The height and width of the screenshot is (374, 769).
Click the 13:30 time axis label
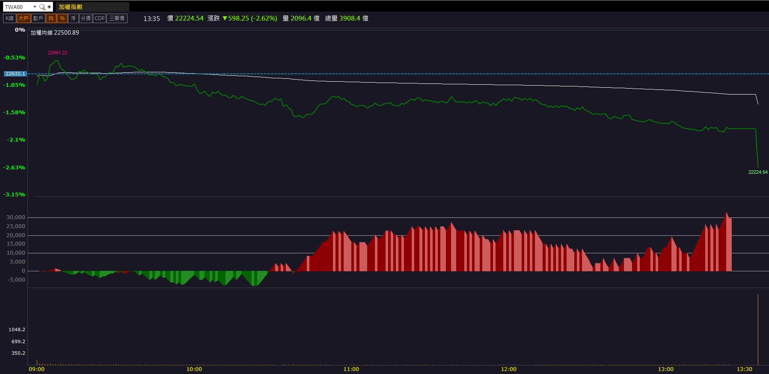(x=744, y=369)
